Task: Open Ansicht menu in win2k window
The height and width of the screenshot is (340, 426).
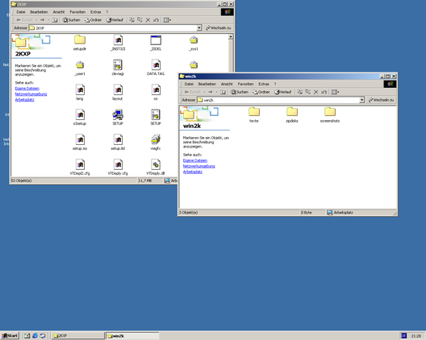Action: pyautogui.click(x=227, y=84)
